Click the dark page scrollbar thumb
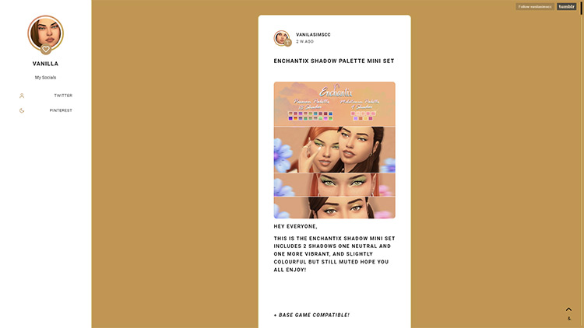The height and width of the screenshot is (328, 584). tap(581, 7)
